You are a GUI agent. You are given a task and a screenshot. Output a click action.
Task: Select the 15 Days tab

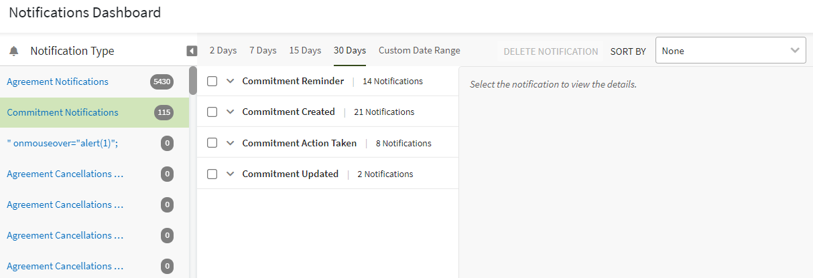(305, 51)
